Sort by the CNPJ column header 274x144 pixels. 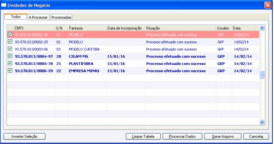pos(34,28)
